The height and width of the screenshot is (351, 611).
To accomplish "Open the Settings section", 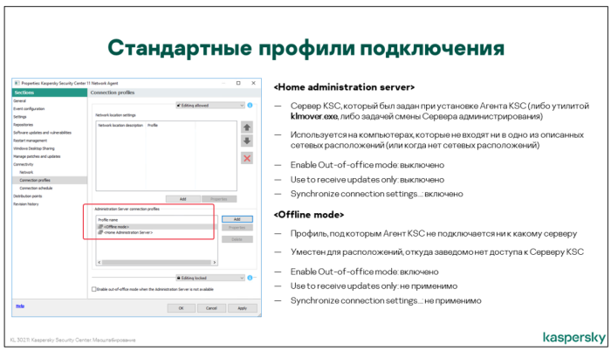I will [20, 117].
